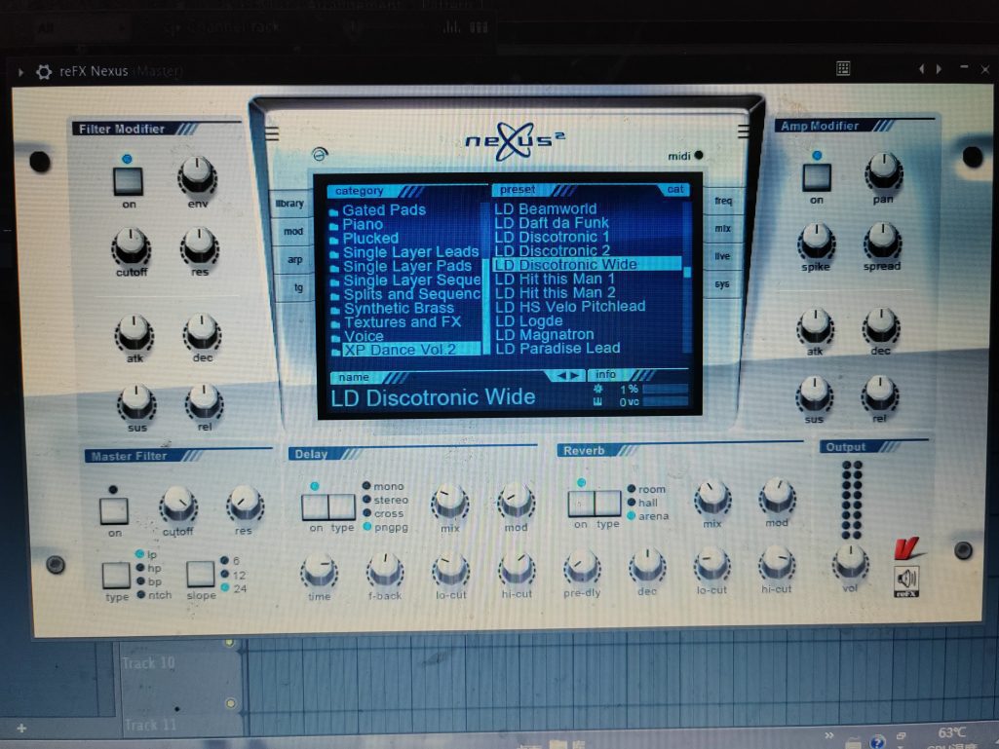Select the pngpg delay mode

point(385,527)
